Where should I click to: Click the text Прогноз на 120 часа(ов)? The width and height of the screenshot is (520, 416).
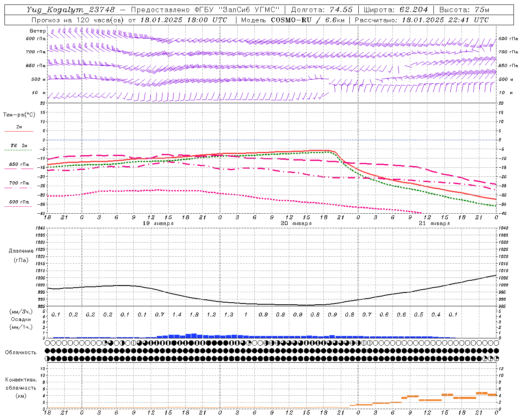point(78,20)
